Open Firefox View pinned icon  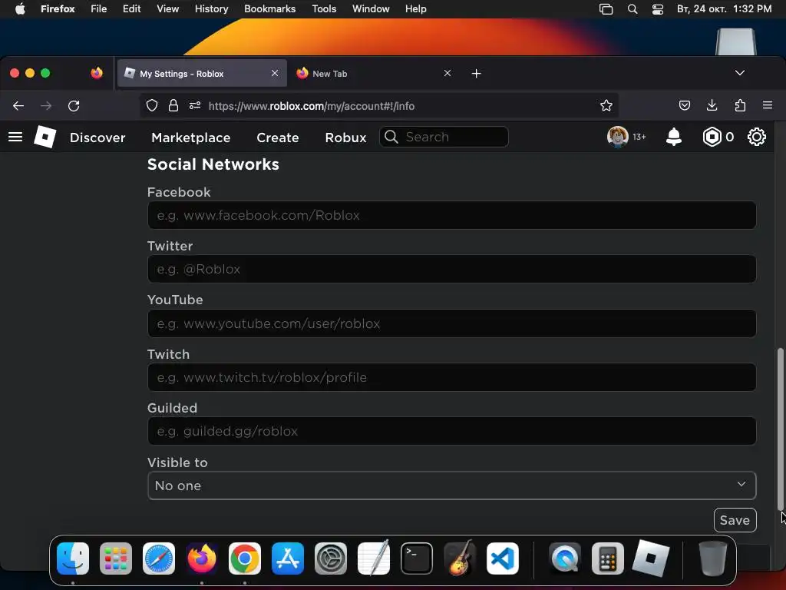click(97, 73)
